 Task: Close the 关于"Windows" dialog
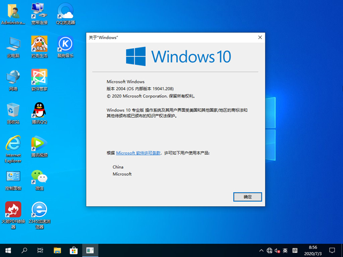pos(260,37)
